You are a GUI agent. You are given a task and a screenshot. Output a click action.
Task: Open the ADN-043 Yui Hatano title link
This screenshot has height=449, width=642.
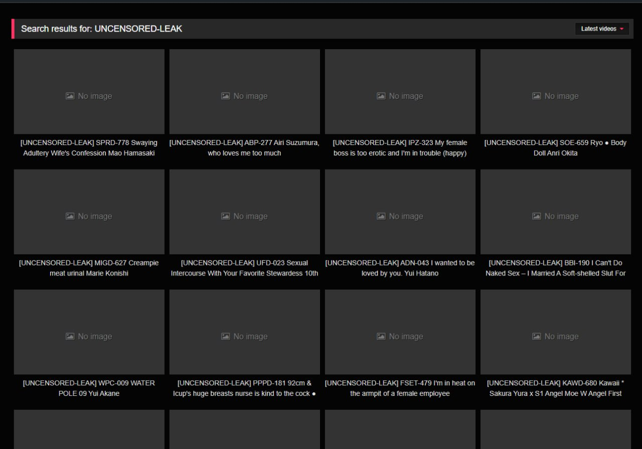(400, 268)
